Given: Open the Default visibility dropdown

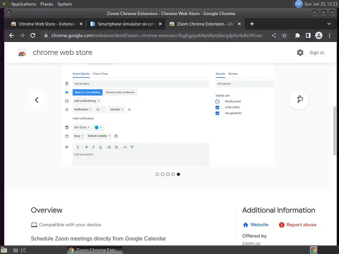Looking at the screenshot, I should coord(99,136).
